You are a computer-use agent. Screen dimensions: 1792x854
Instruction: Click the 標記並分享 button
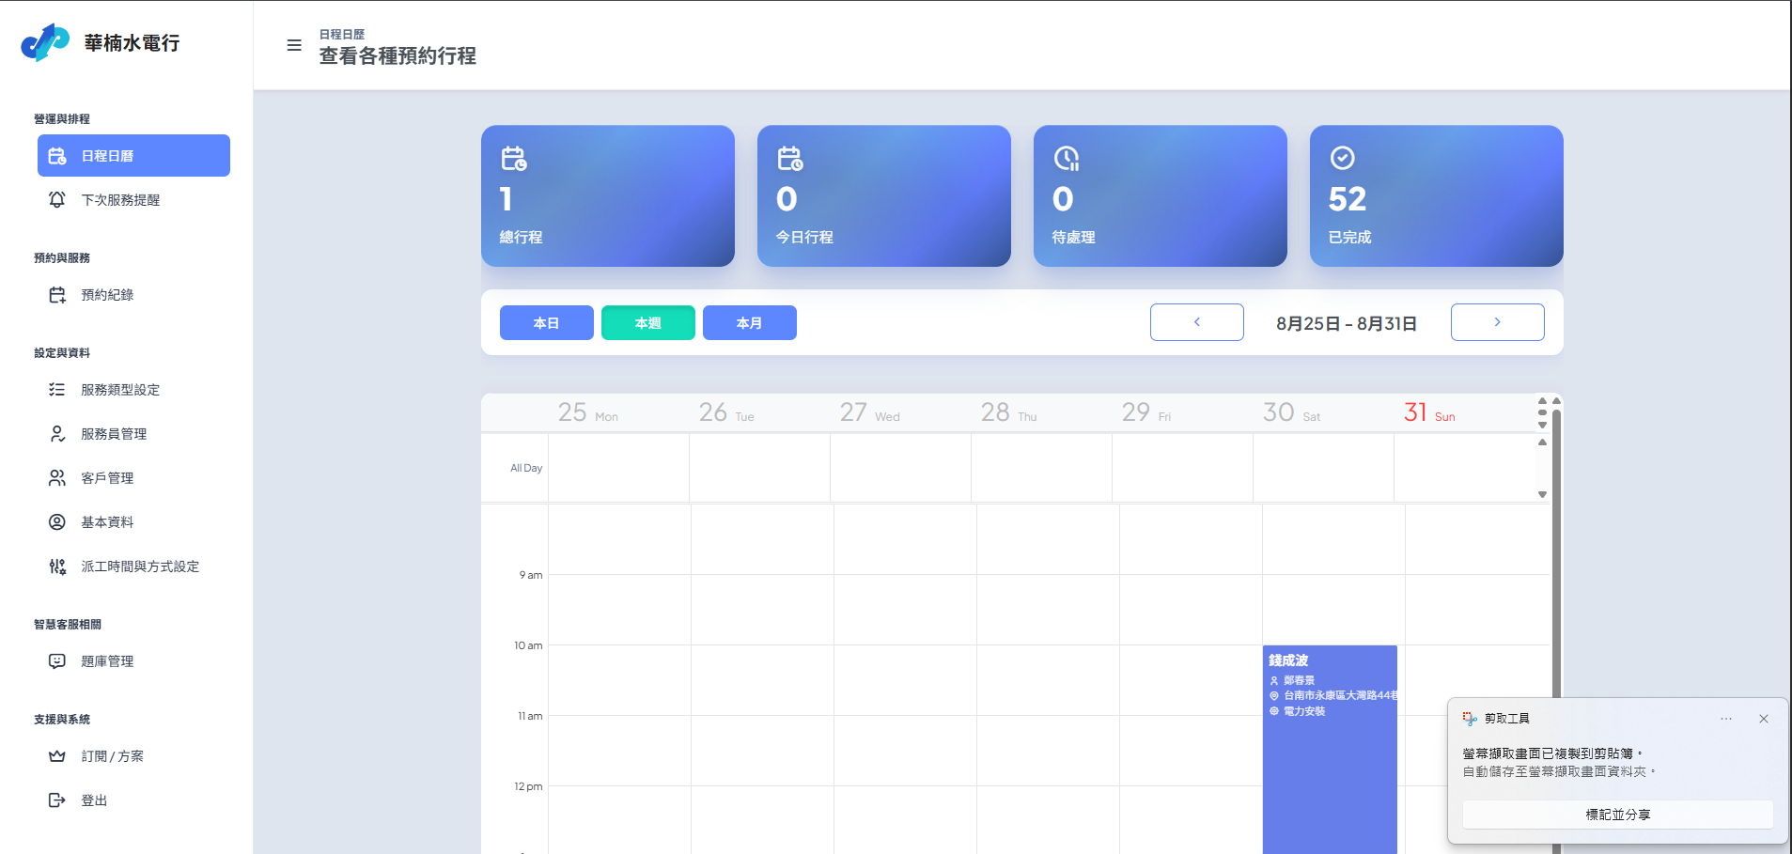point(1617,815)
